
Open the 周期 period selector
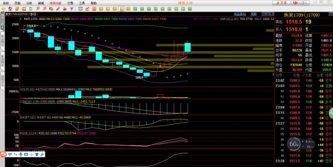point(253,14)
